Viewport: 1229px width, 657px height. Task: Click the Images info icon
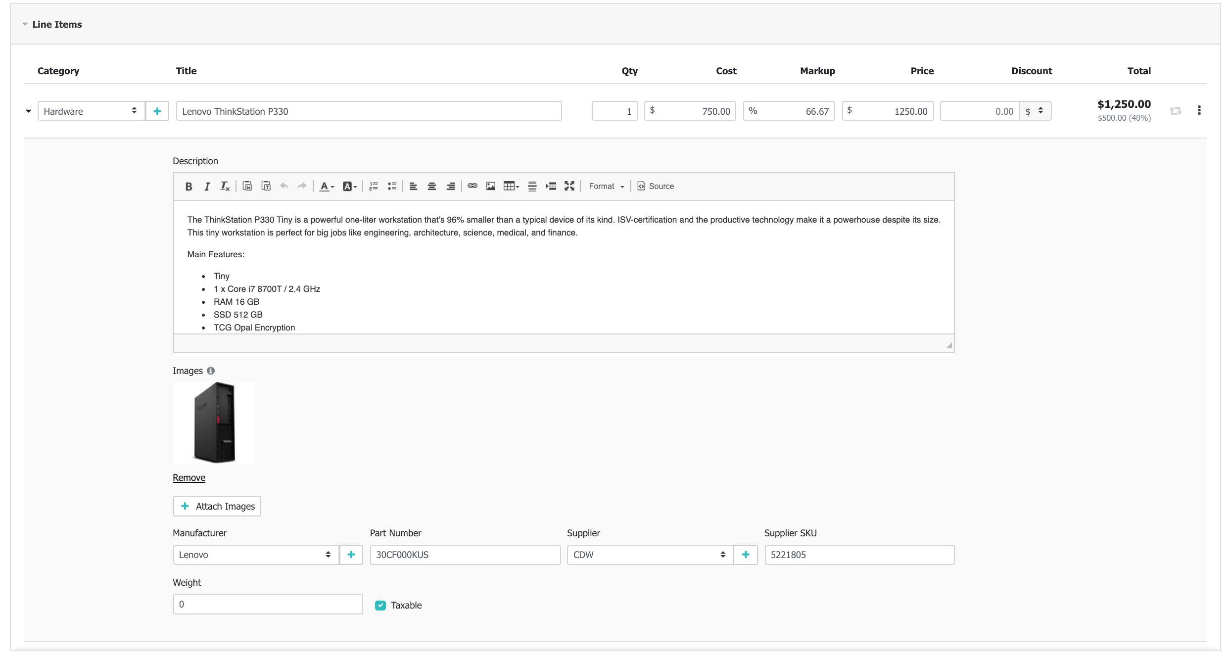pyautogui.click(x=211, y=371)
